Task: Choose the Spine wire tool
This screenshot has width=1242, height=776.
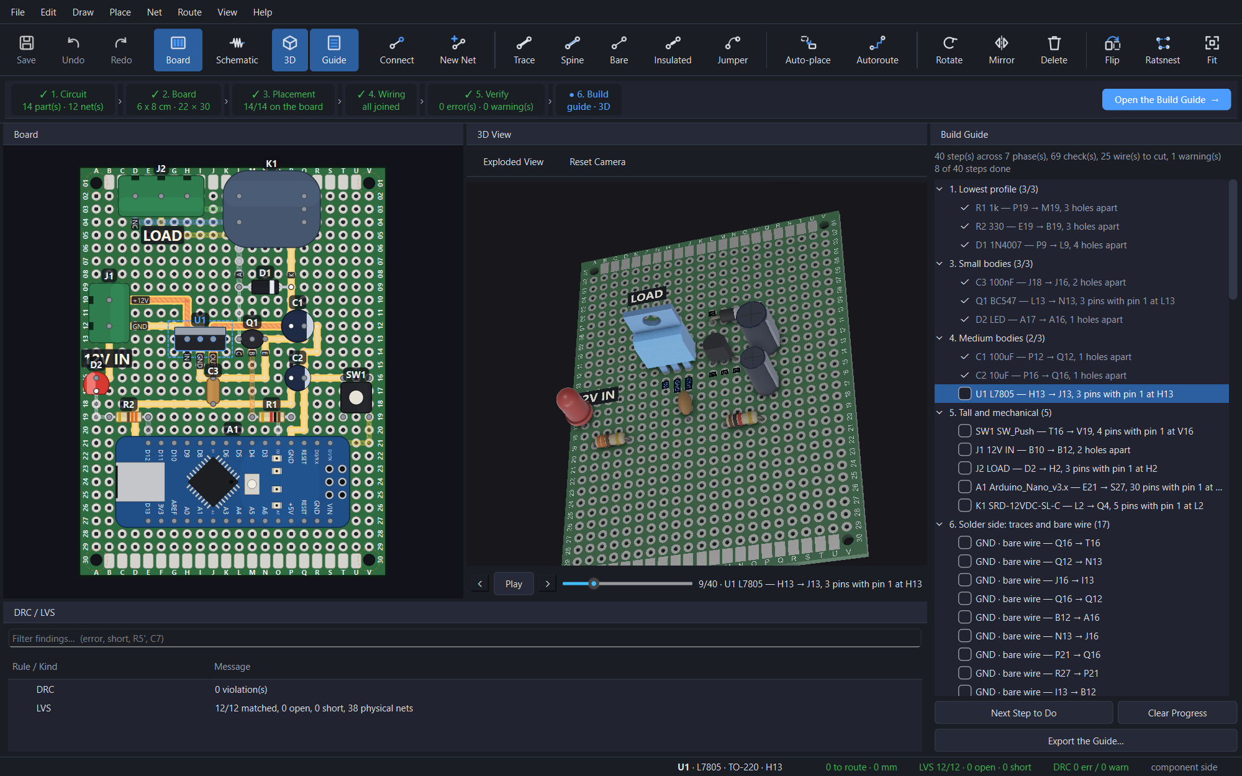Action: (x=572, y=50)
